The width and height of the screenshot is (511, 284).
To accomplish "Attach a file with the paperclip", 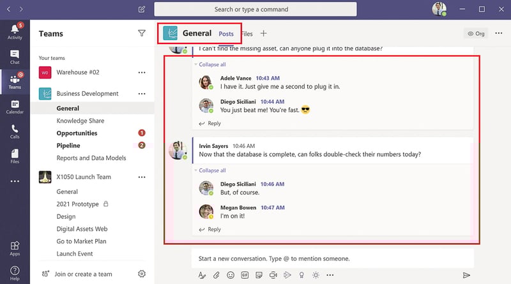I will tap(216, 275).
